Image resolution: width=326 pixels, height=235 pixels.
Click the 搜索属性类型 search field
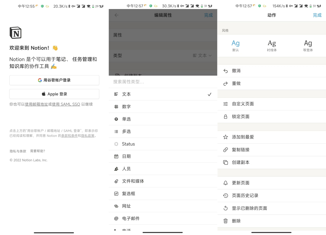click(x=163, y=82)
